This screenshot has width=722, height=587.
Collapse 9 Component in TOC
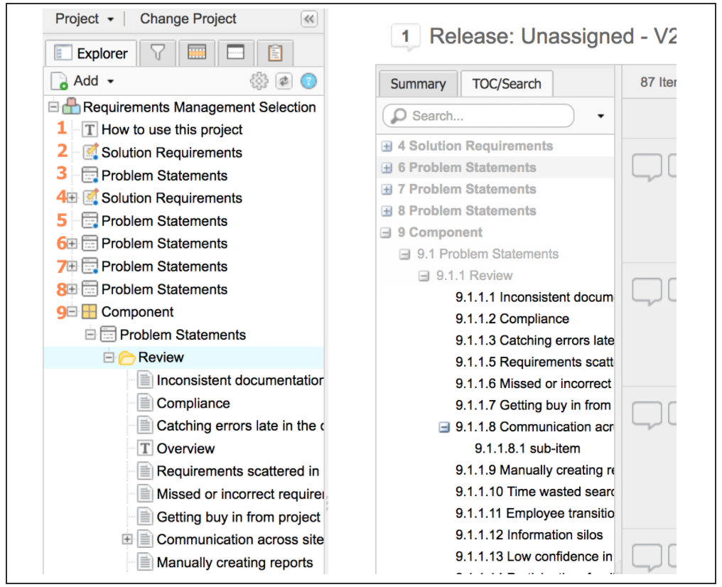[385, 233]
